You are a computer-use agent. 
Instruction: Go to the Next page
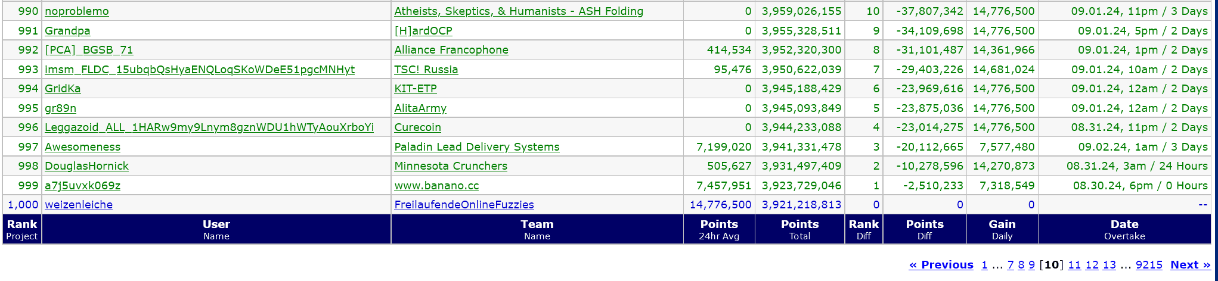click(x=1190, y=265)
